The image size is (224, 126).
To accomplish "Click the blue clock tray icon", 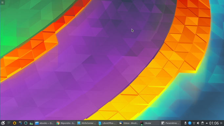I will pos(190,123).
